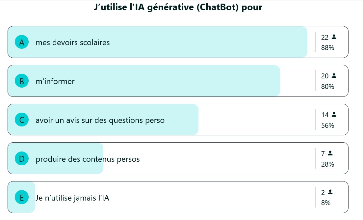Viewport: 363px width, 220px height.
Task: Click the teal letter E circle
Action: pyautogui.click(x=22, y=198)
